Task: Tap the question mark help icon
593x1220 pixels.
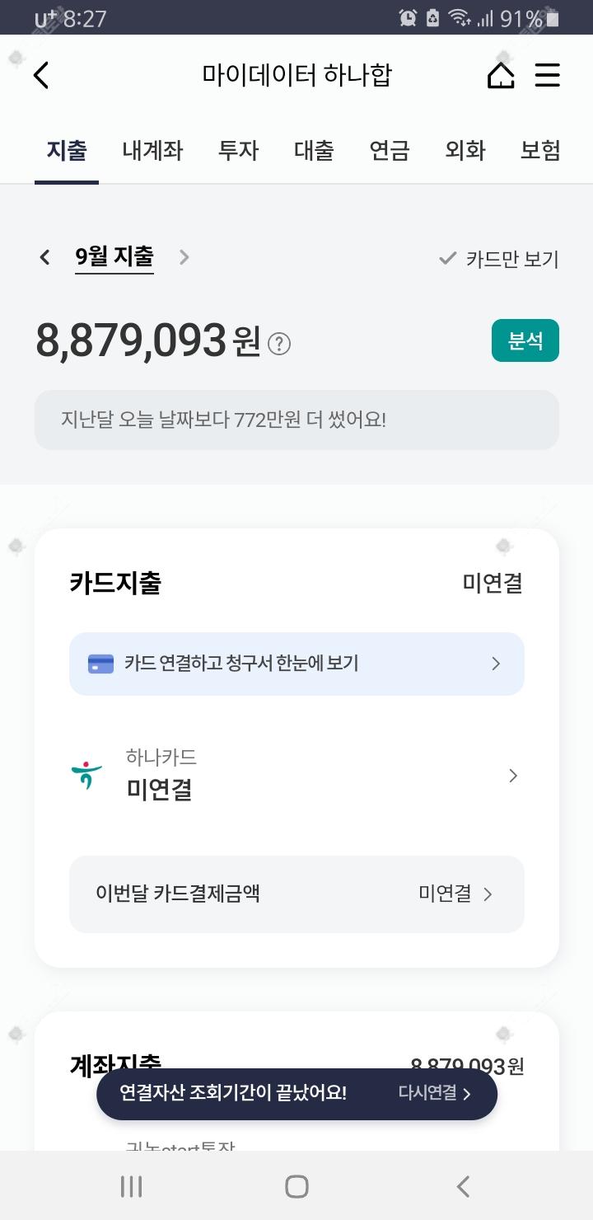Action: click(280, 343)
